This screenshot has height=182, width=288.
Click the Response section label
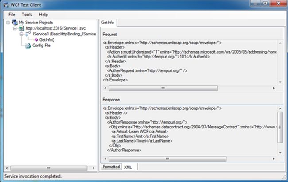click(x=111, y=100)
